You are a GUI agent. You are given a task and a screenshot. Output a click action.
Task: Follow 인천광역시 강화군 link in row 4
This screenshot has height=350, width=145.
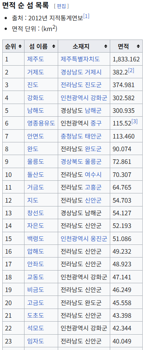click(84, 98)
